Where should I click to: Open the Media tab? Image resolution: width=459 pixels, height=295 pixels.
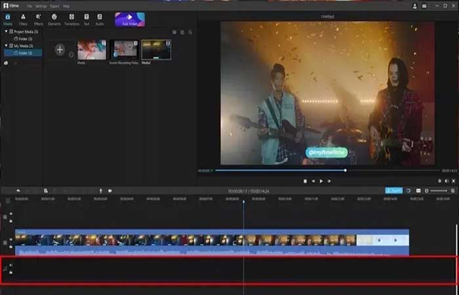point(8,19)
